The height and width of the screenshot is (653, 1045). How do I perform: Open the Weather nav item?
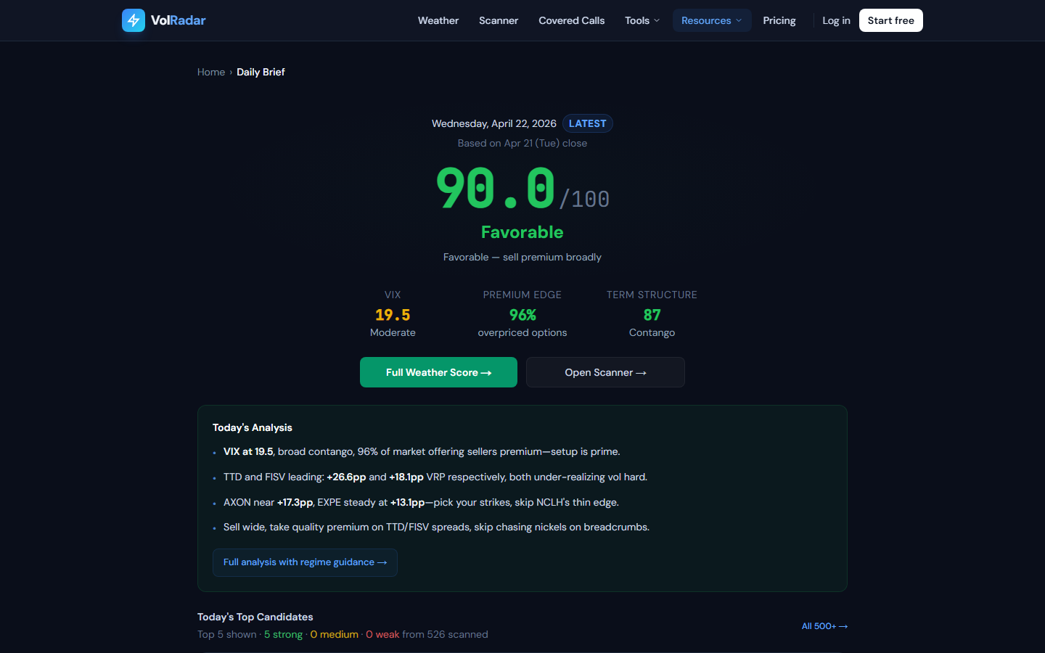click(x=438, y=20)
